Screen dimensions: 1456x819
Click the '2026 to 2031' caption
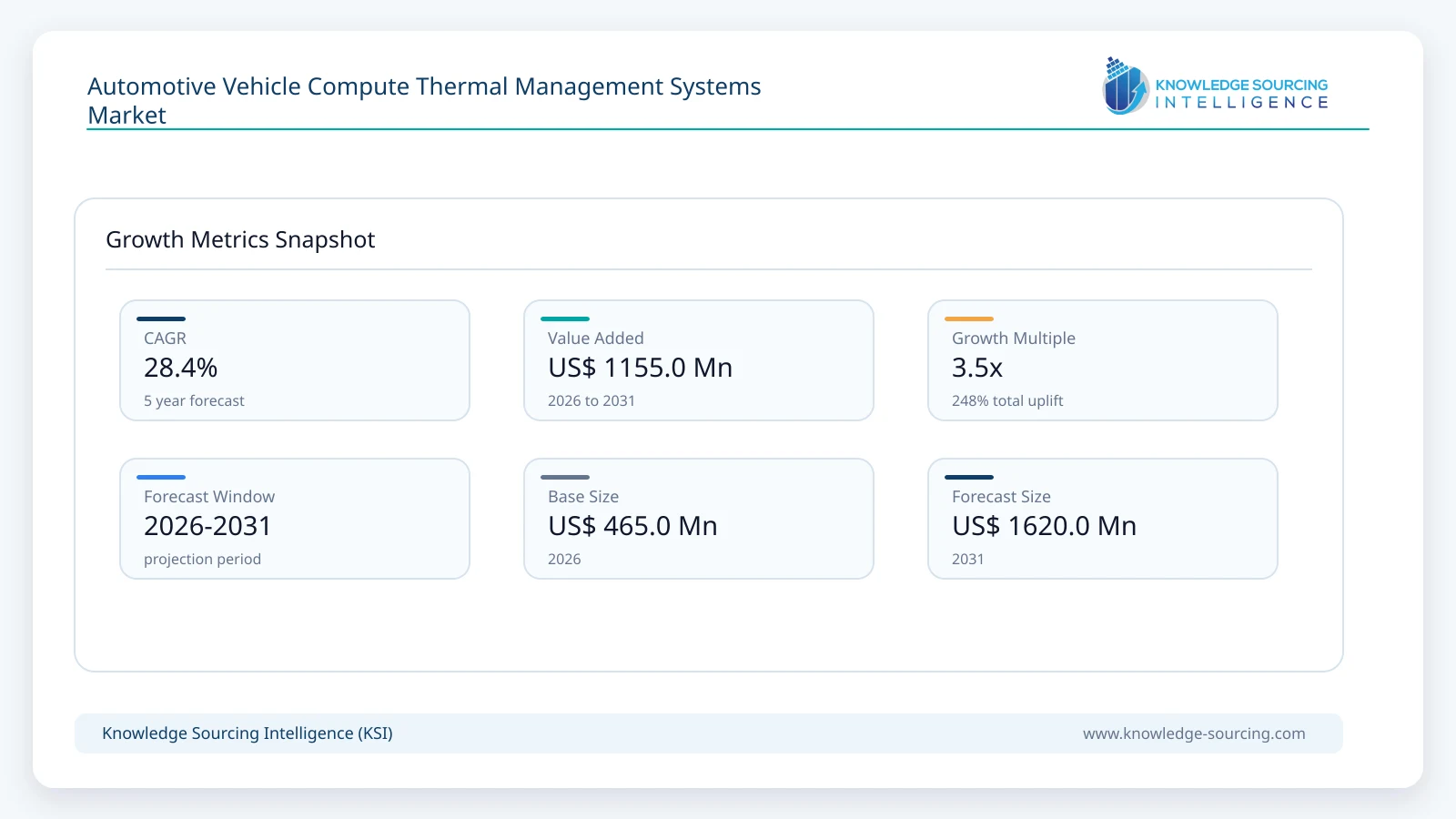(x=591, y=400)
